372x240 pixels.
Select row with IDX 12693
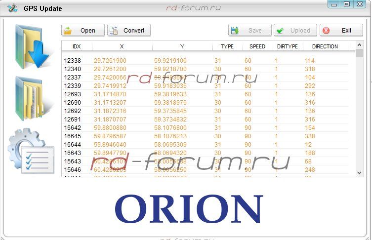[205, 94]
